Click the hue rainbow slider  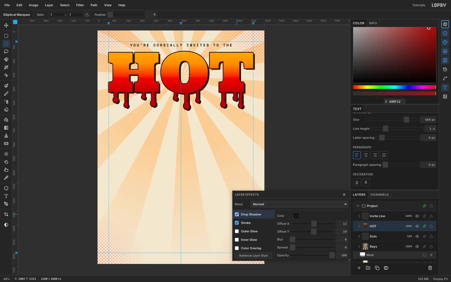[394, 87]
